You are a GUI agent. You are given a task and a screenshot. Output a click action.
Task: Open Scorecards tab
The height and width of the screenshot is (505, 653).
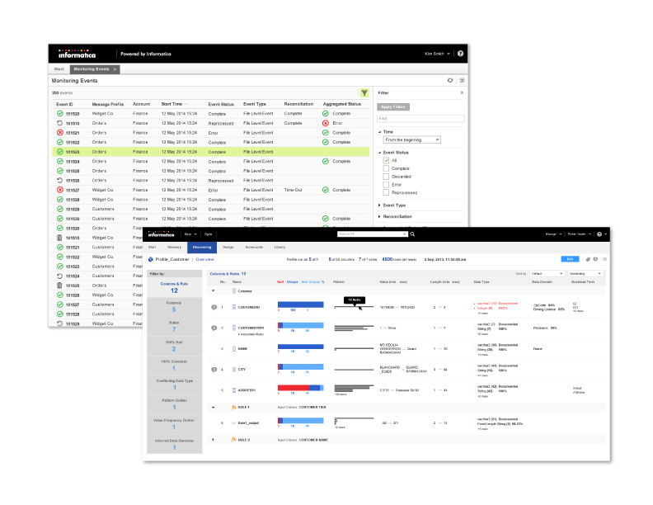click(254, 247)
